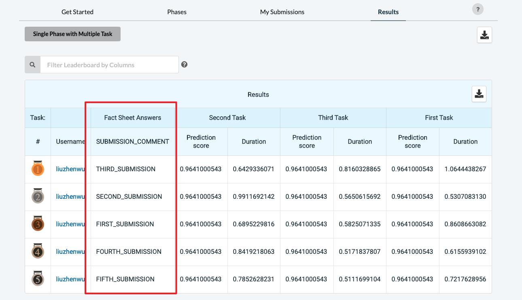Download all results using the top download icon
Image resolution: width=522 pixels, height=300 pixels.
(x=484, y=35)
